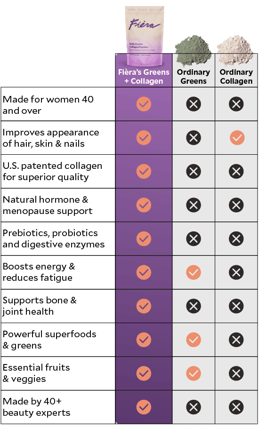Click the green powder pile image
This screenshot has height=428, width=259.
tap(194, 49)
